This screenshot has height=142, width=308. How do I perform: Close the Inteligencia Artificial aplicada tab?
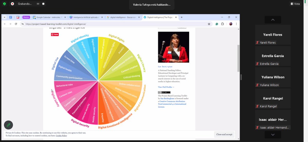102,17
